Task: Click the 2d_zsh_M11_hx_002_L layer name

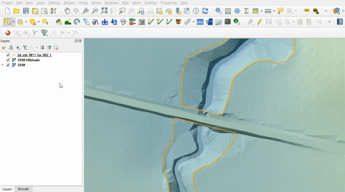Action: point(34,55)
